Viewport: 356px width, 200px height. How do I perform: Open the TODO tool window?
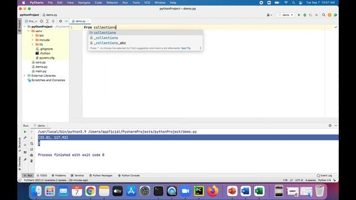tap(42, 176)
